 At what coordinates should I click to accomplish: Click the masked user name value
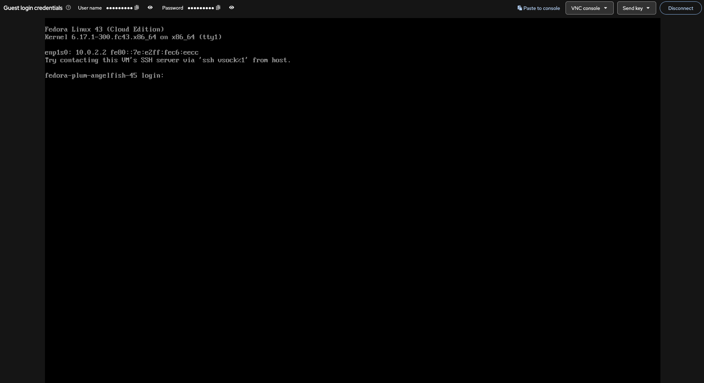point(119,8)
